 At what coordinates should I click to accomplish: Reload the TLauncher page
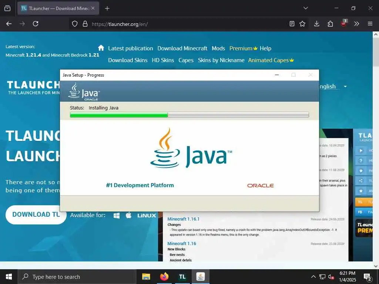[x=36, y=24]
